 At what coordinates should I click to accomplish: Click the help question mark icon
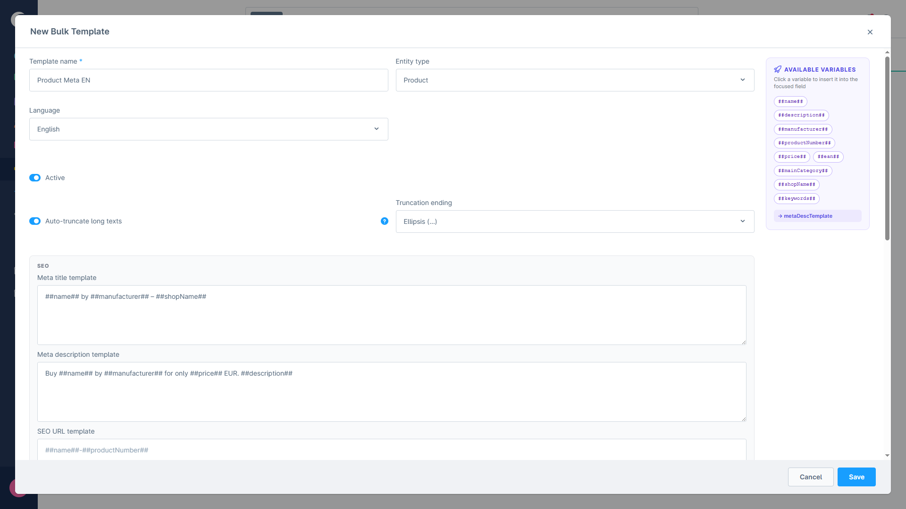(x=385, y=221)
